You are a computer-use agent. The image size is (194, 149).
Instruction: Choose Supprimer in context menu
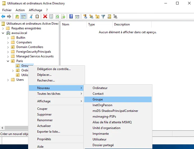(x=56, y=114)
